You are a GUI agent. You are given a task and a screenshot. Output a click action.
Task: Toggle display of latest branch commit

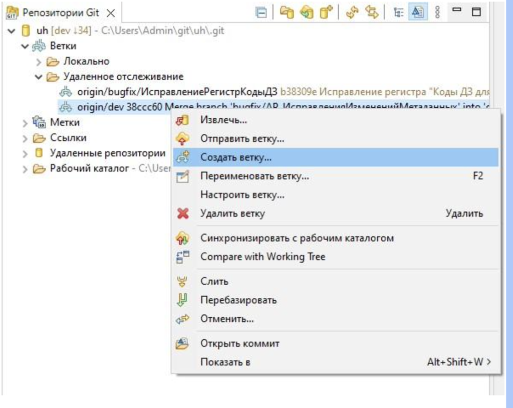click(417, 13)
